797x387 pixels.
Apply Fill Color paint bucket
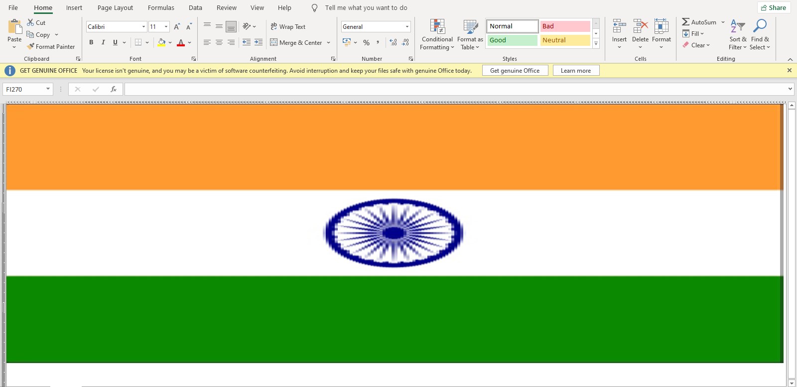[161, 42]
